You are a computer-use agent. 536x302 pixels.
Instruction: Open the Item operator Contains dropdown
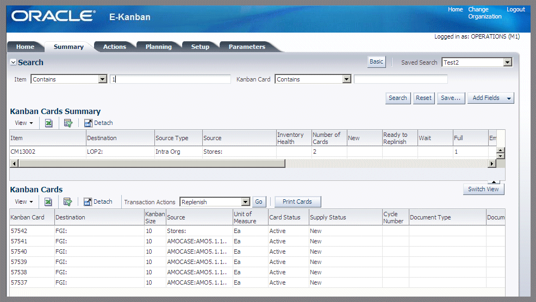click(x=103, y=79)
